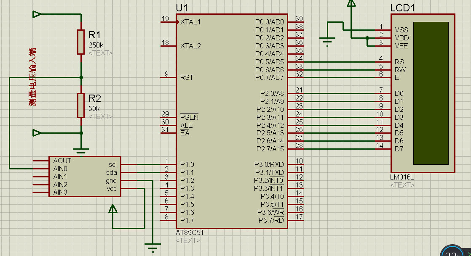Click the scl pin label on the ADC module

112,165
